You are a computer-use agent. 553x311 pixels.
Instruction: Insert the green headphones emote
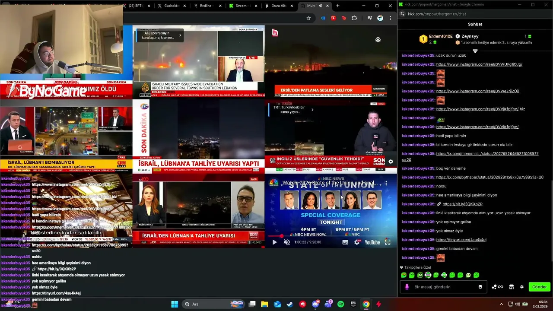click(x=428, y=275)
